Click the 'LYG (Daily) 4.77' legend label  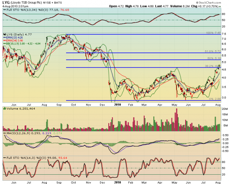point(19,34)
